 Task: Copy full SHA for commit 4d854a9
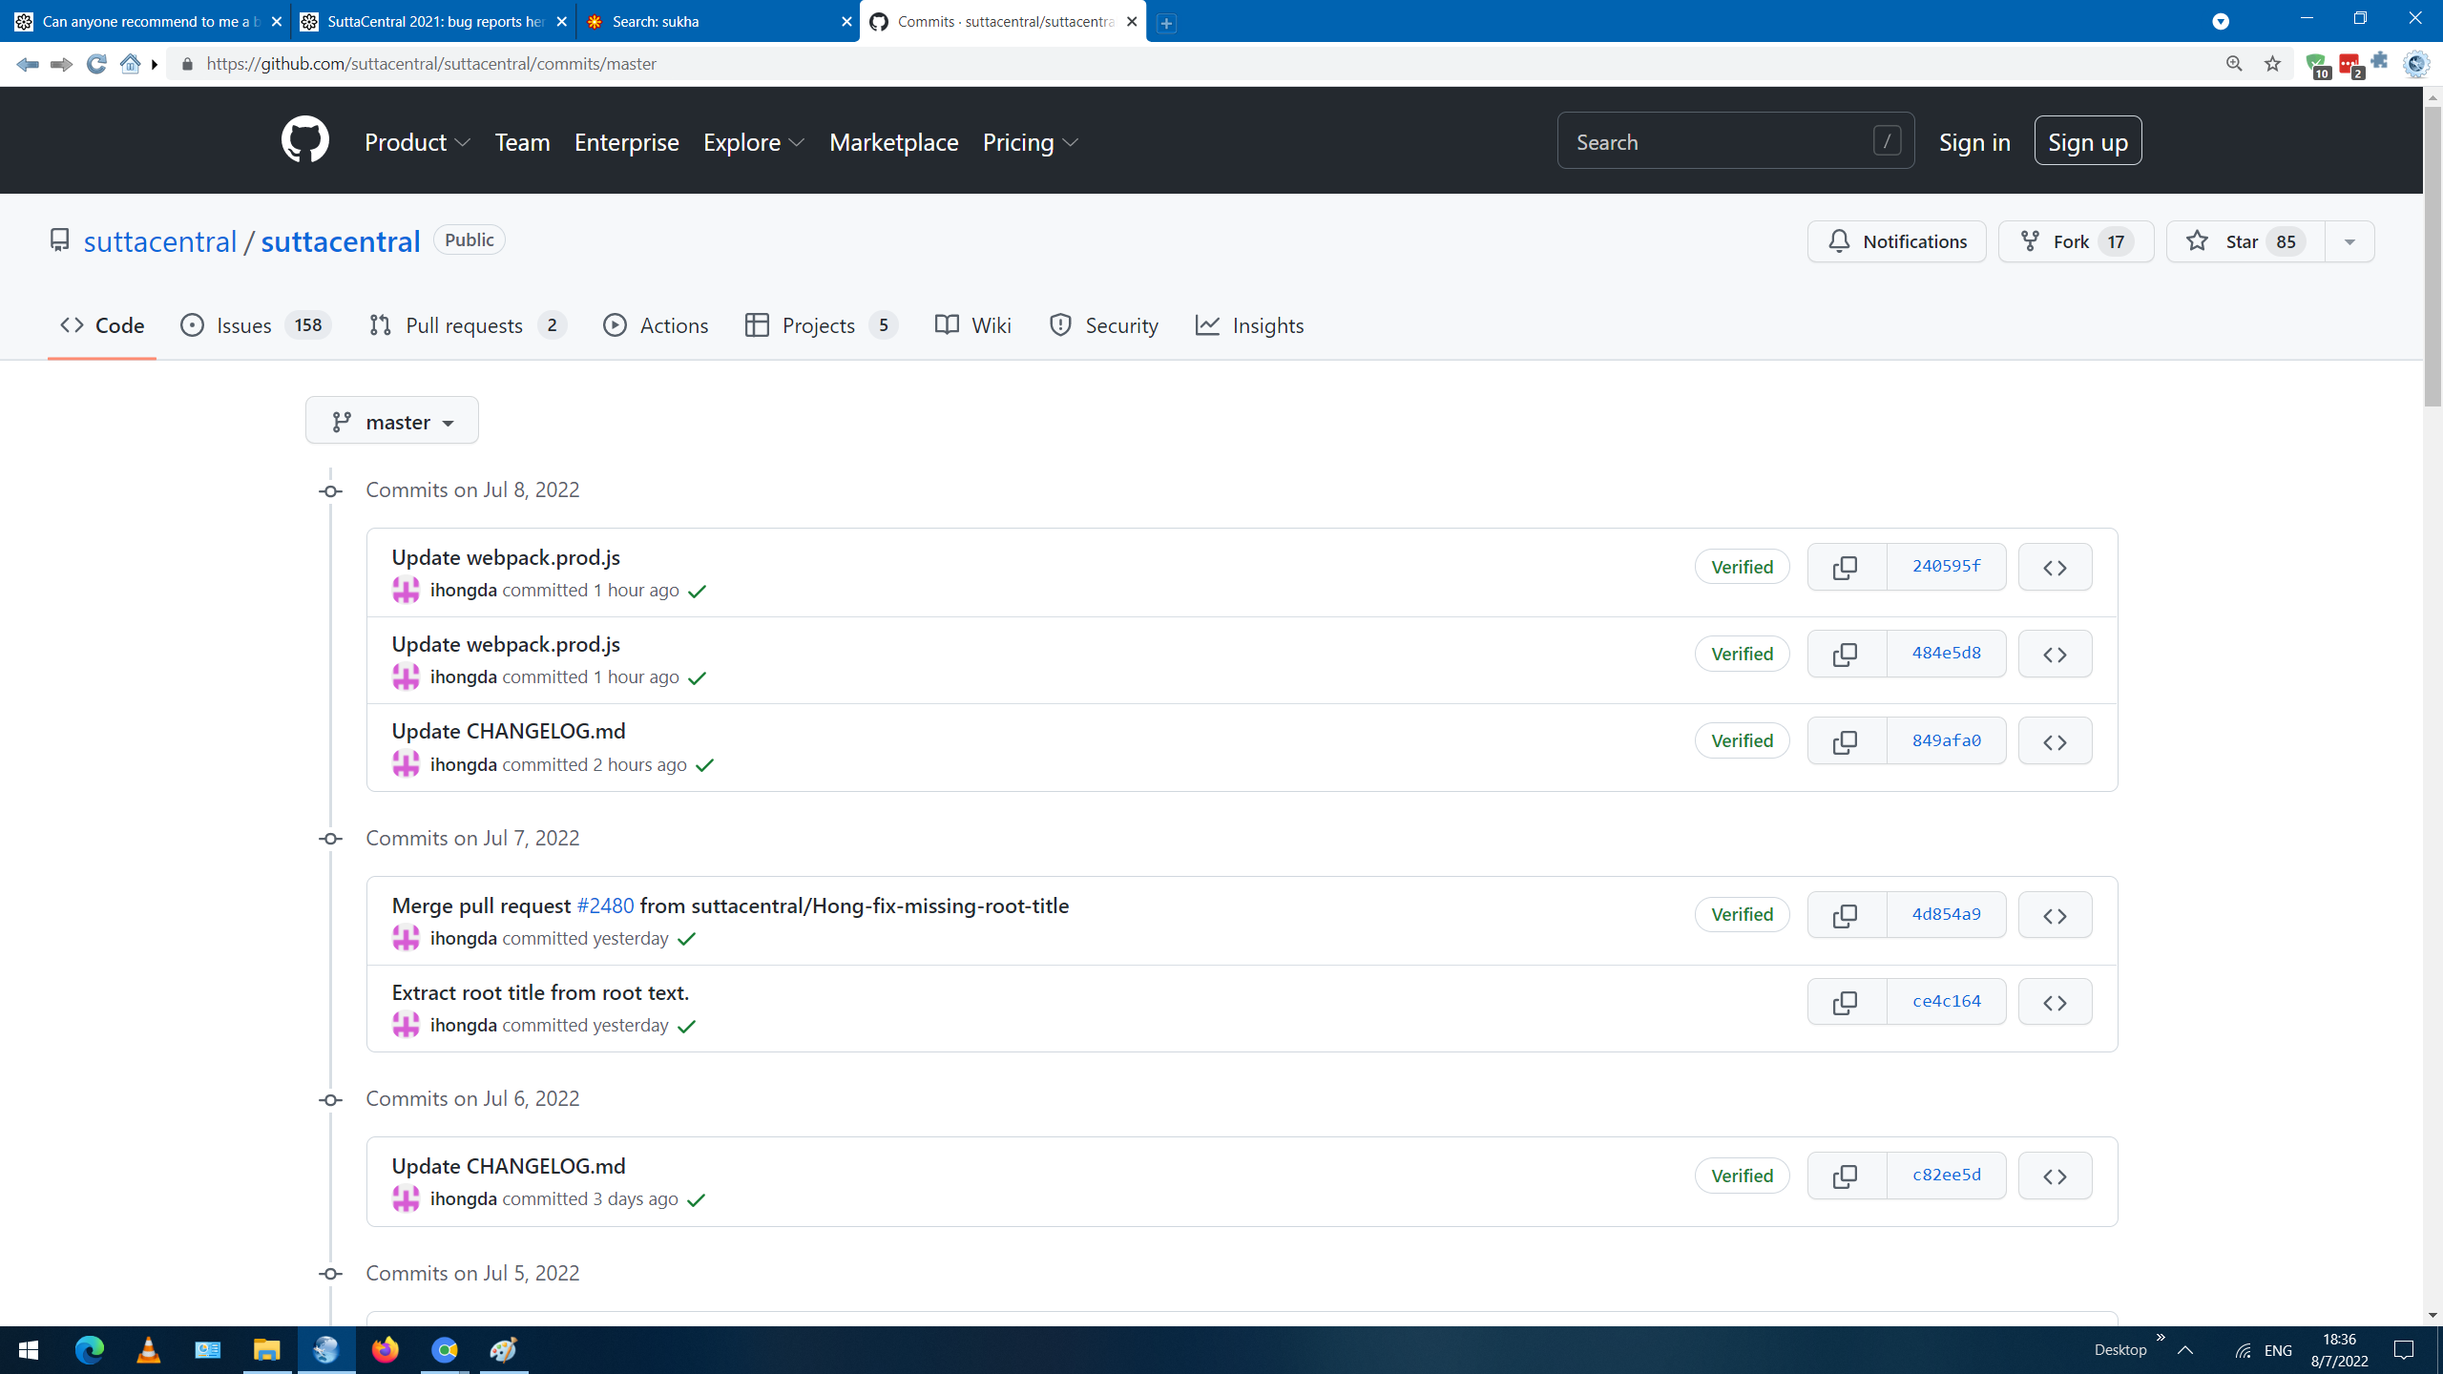[x=1847, y=915]
